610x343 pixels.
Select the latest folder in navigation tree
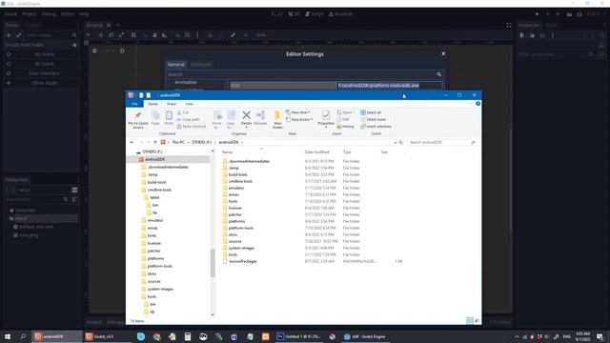(154, 197)
